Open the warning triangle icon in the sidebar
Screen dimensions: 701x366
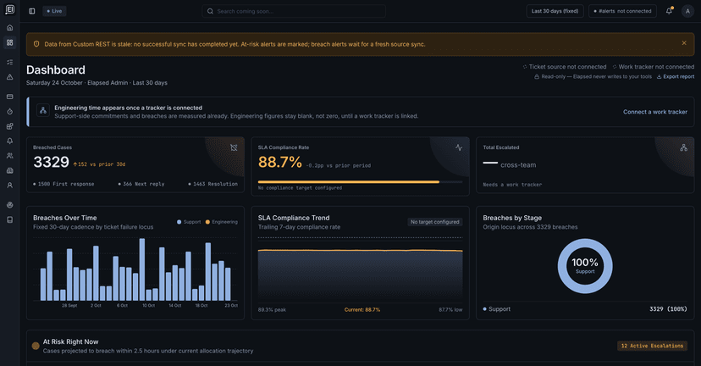click(10, 77)
